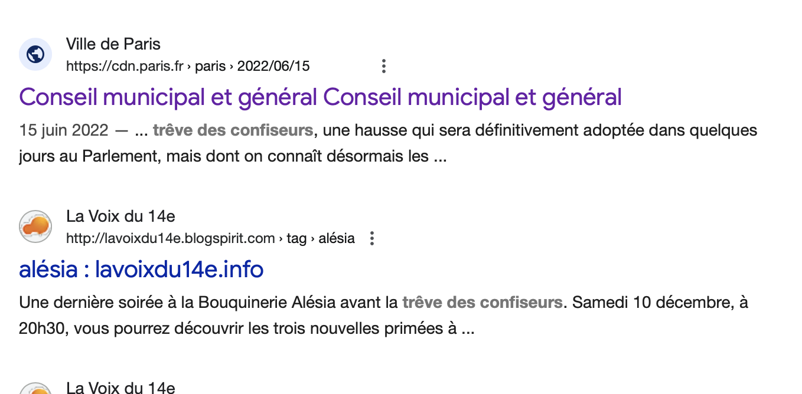This screenshot has height=394, width=802.
Task: Open the 'alésia : lavoixdu14e.info' result link
Action: coord(141,270)
